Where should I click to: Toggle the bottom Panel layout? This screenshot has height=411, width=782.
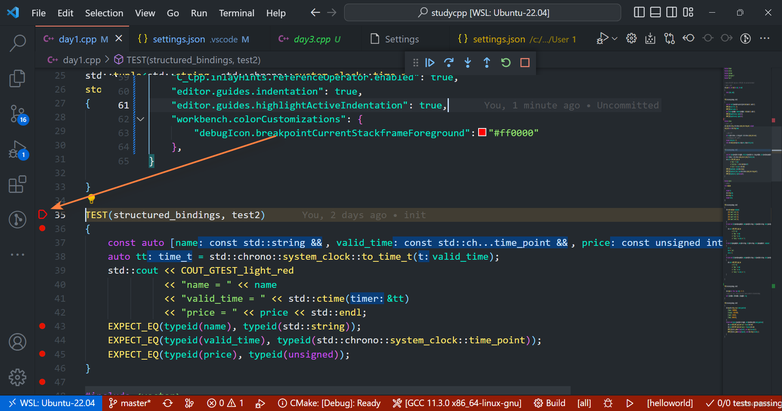(655, 12)
